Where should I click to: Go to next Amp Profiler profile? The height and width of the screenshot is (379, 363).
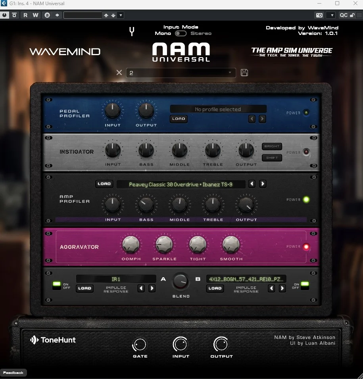coord(263,184)
